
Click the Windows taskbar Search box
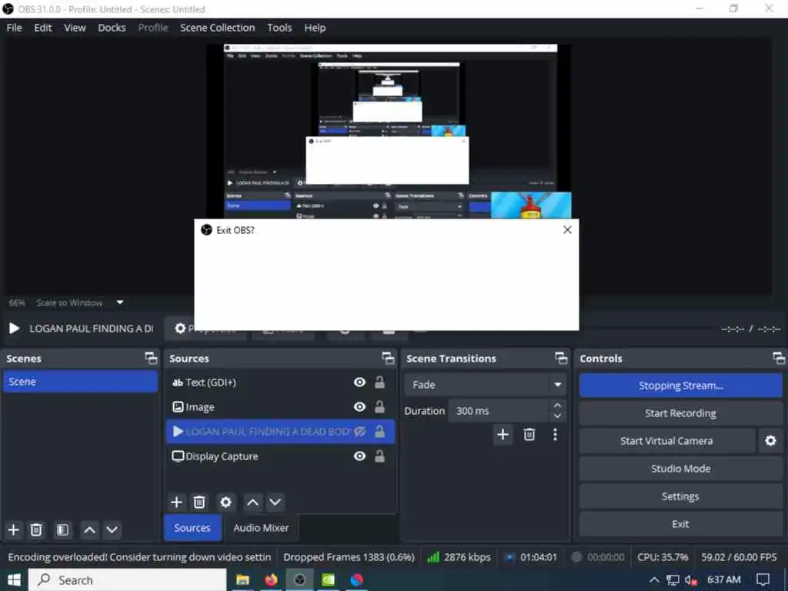[127, 580]
